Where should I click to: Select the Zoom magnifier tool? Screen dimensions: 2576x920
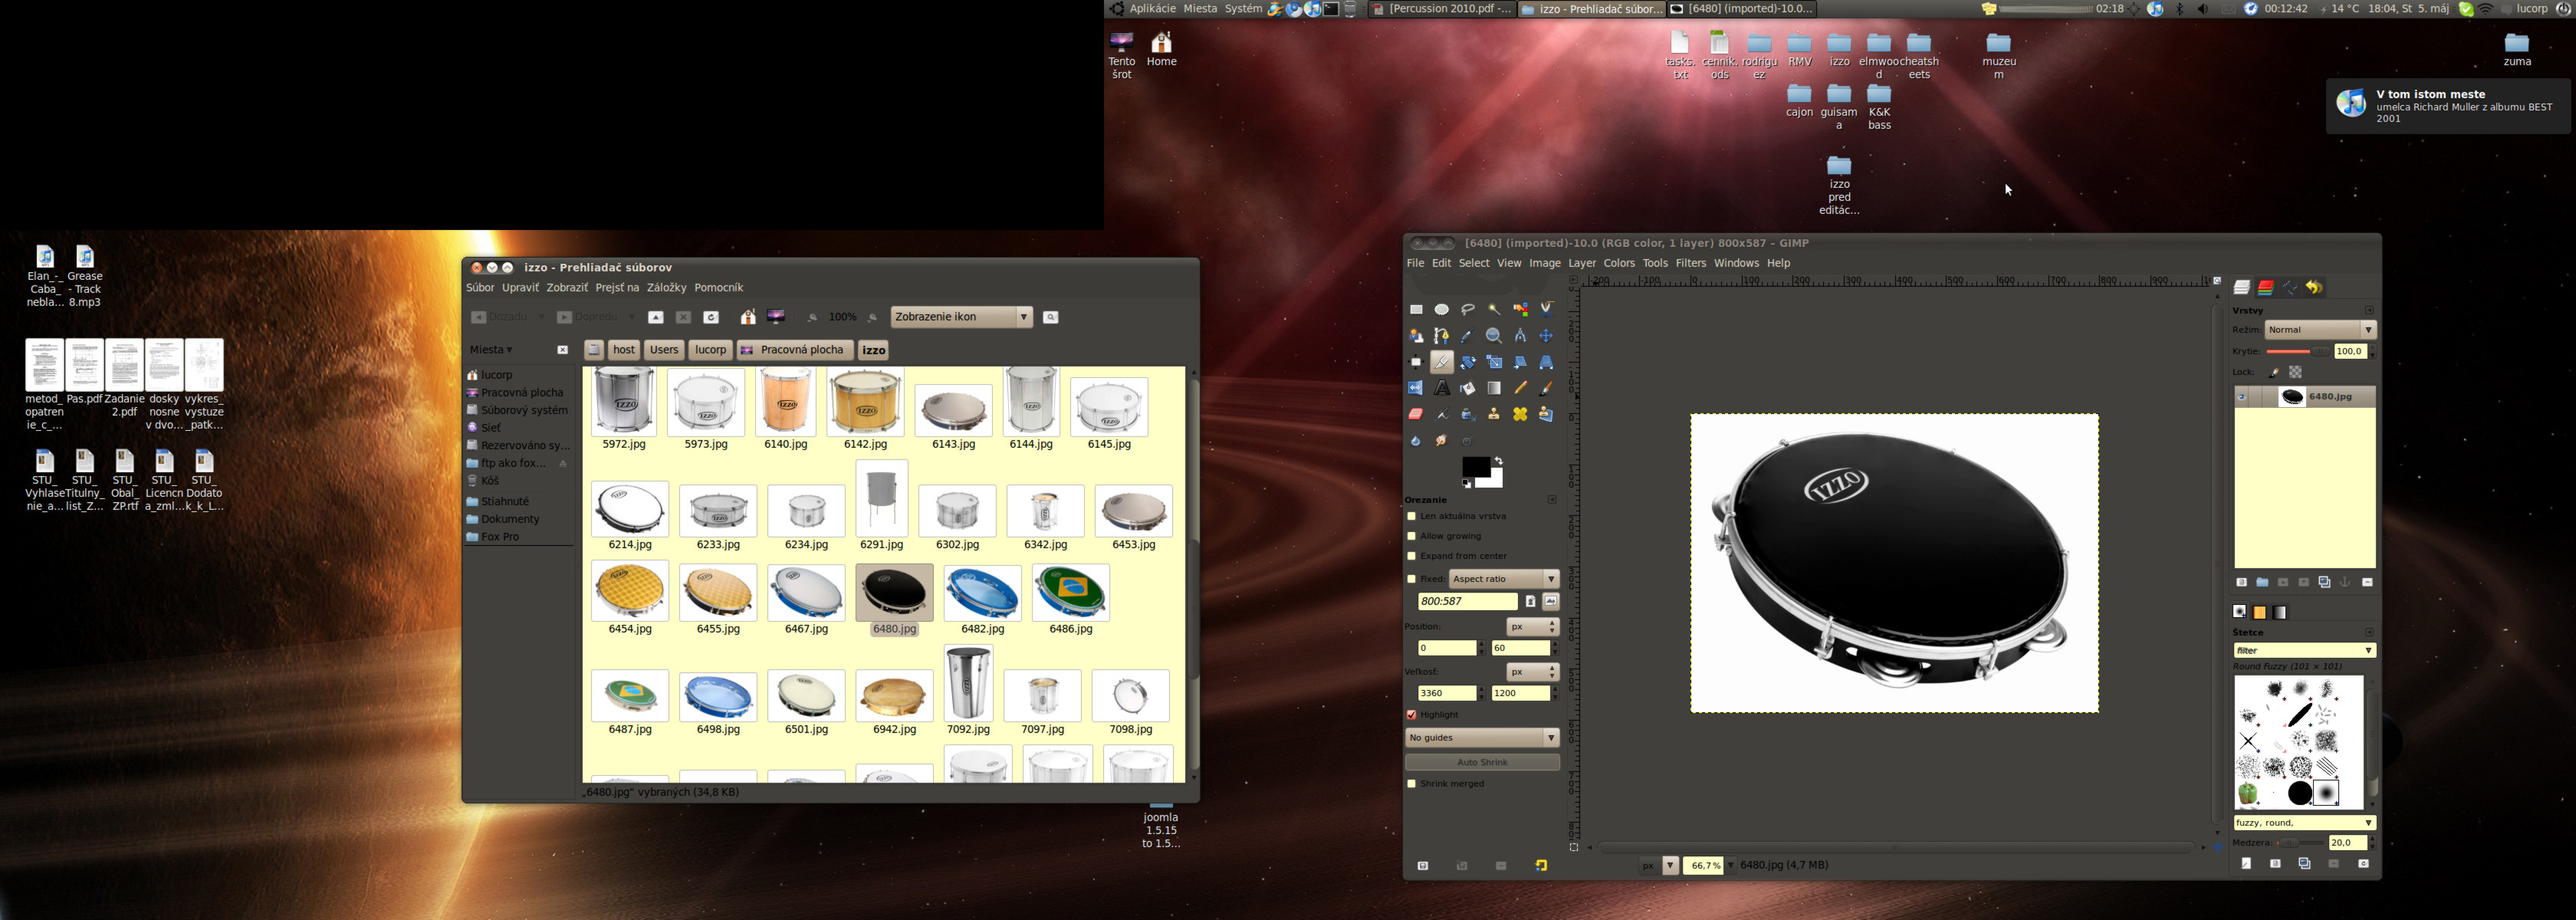pyautogui.click(x=1494, y=336)
